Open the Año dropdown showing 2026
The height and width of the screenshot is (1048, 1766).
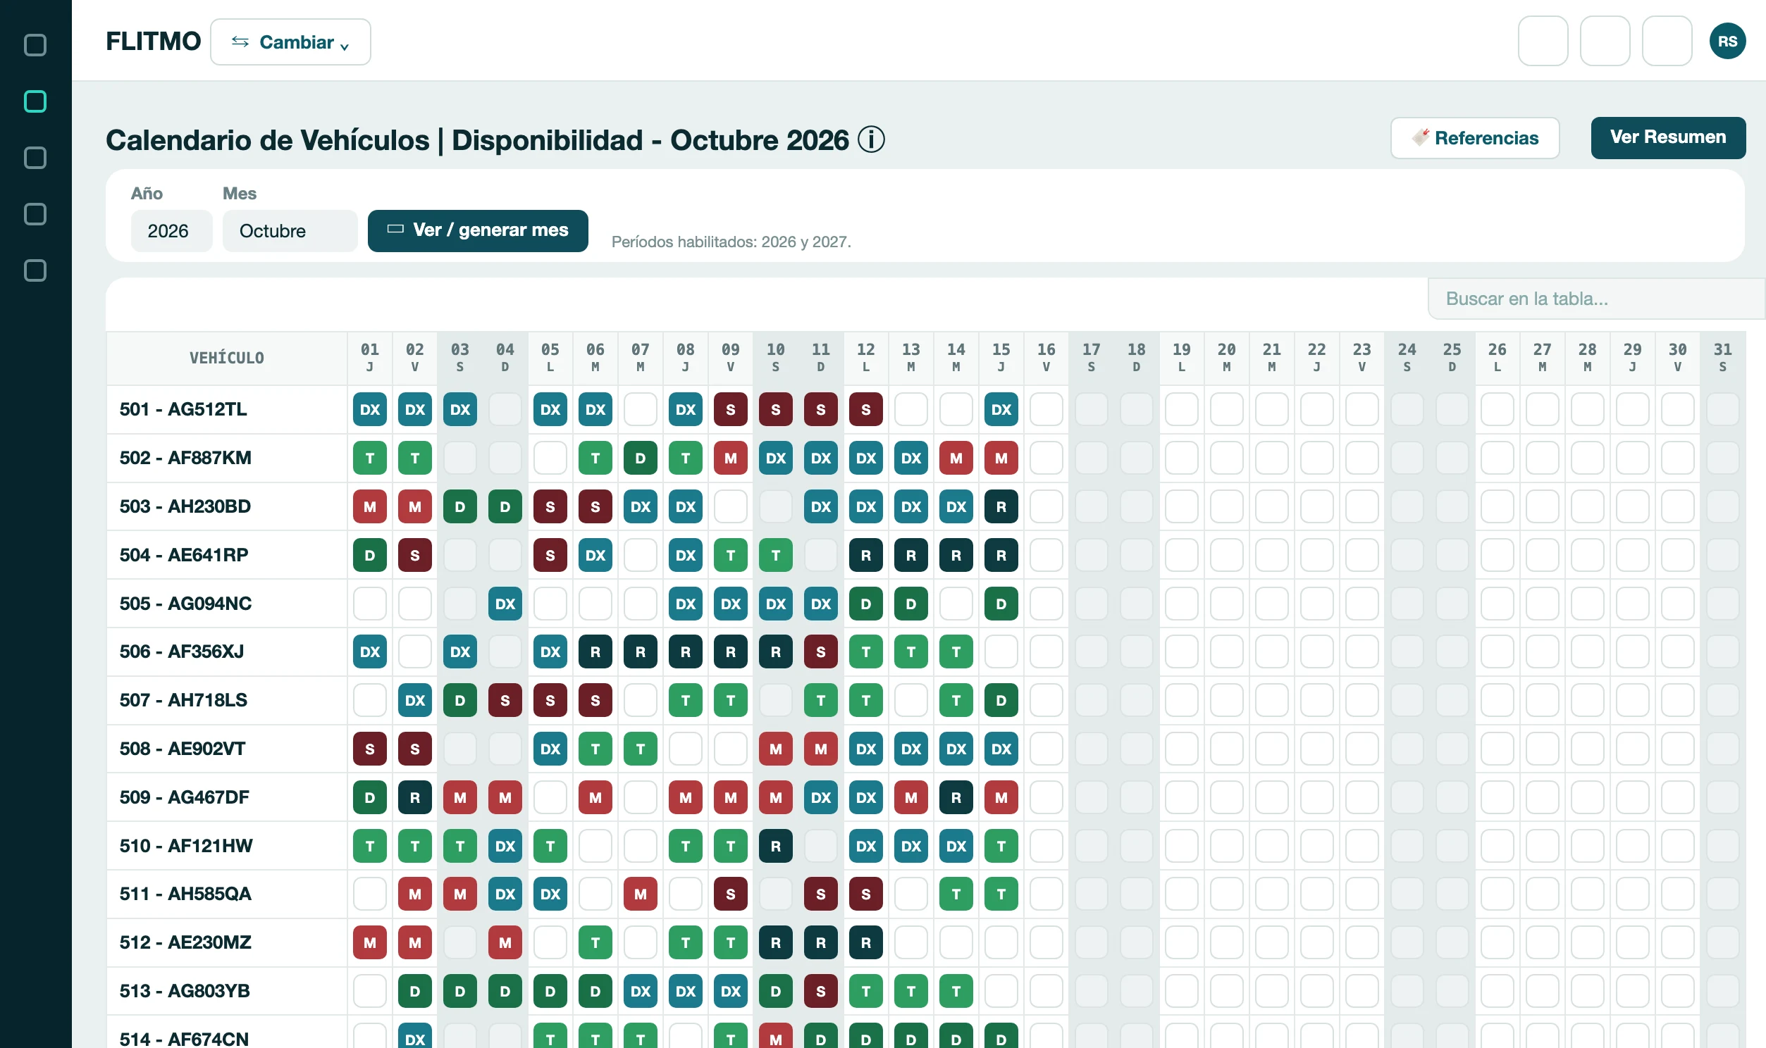click(x=171, y=231)
